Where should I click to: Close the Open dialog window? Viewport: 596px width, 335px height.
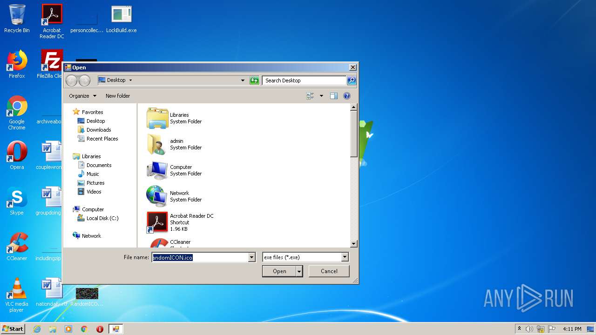(x=352, y=67)
